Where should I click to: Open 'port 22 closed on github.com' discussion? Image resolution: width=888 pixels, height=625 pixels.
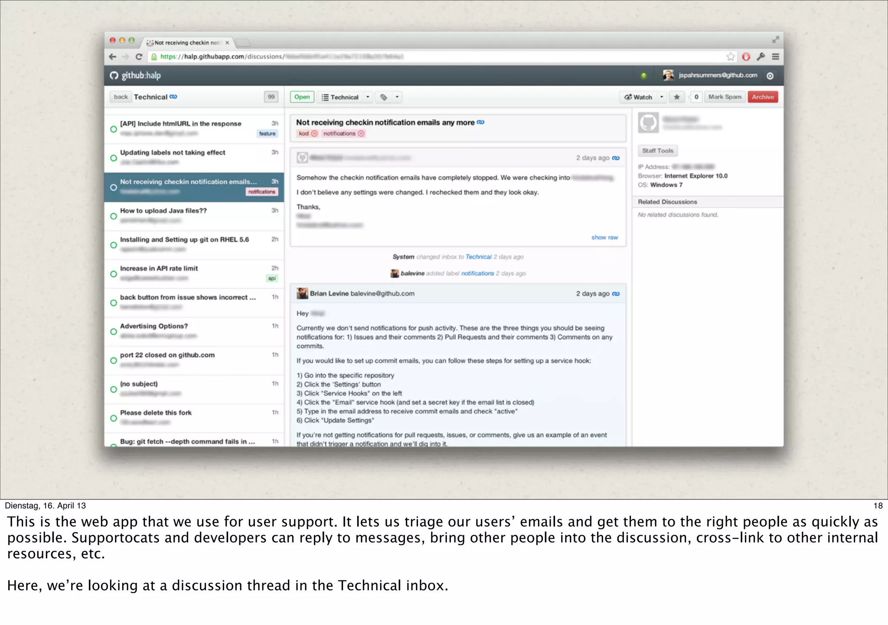[x=194, y=361]
